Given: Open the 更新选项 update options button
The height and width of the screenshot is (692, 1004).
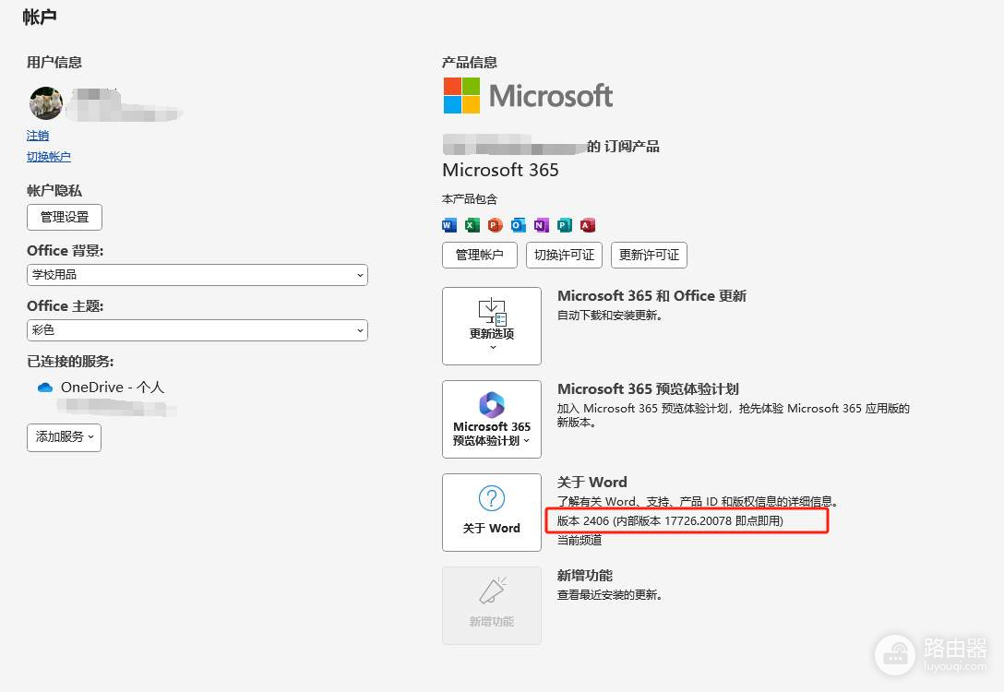Looking at the screenshot, I should [492, 326].
